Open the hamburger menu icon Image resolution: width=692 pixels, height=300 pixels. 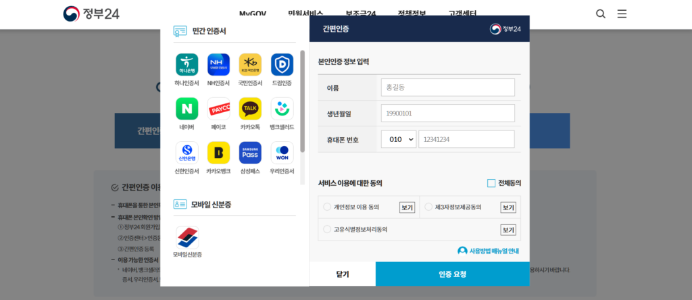(622, 14)
